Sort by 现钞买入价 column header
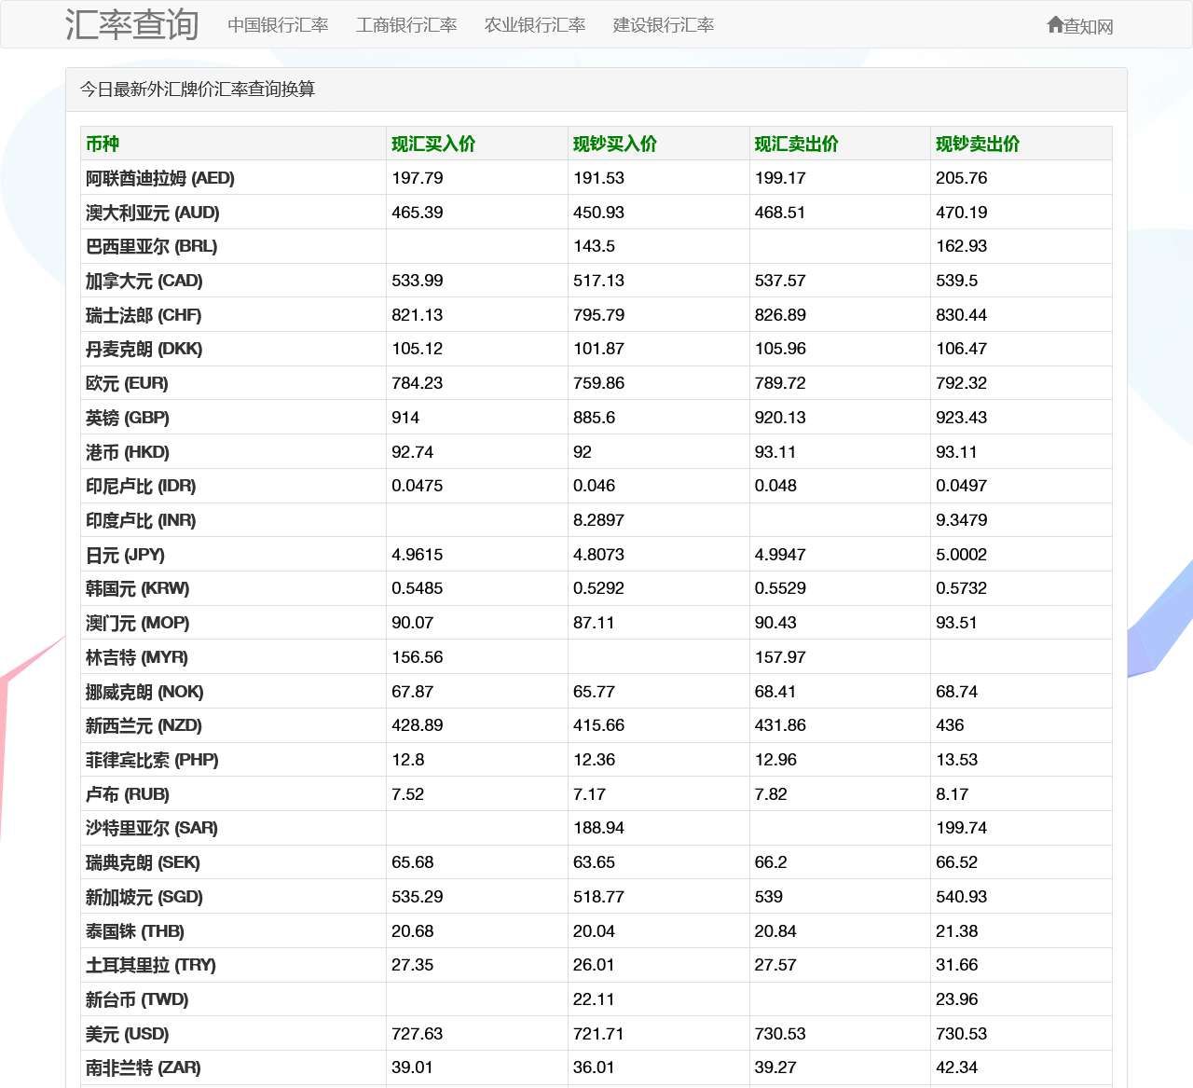 pos(613,144)
